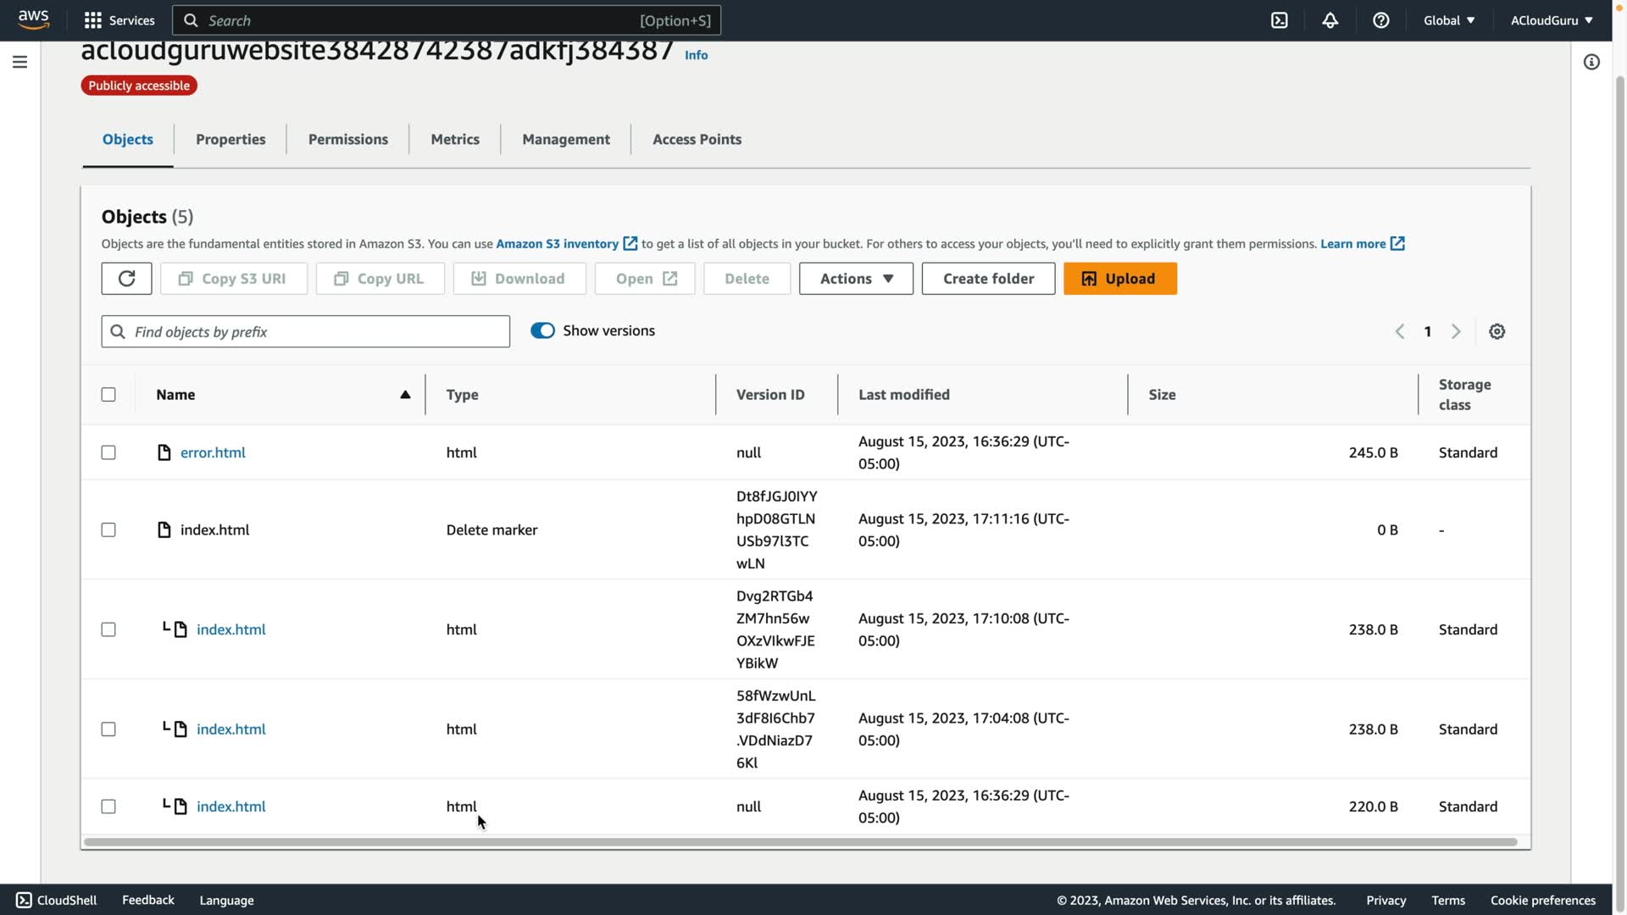Open the ACloudGuru account menu
The image size is (1627, 915).
(x=1551, y=20)
